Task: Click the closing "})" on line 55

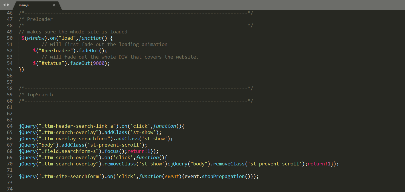Action: (21, 69)
